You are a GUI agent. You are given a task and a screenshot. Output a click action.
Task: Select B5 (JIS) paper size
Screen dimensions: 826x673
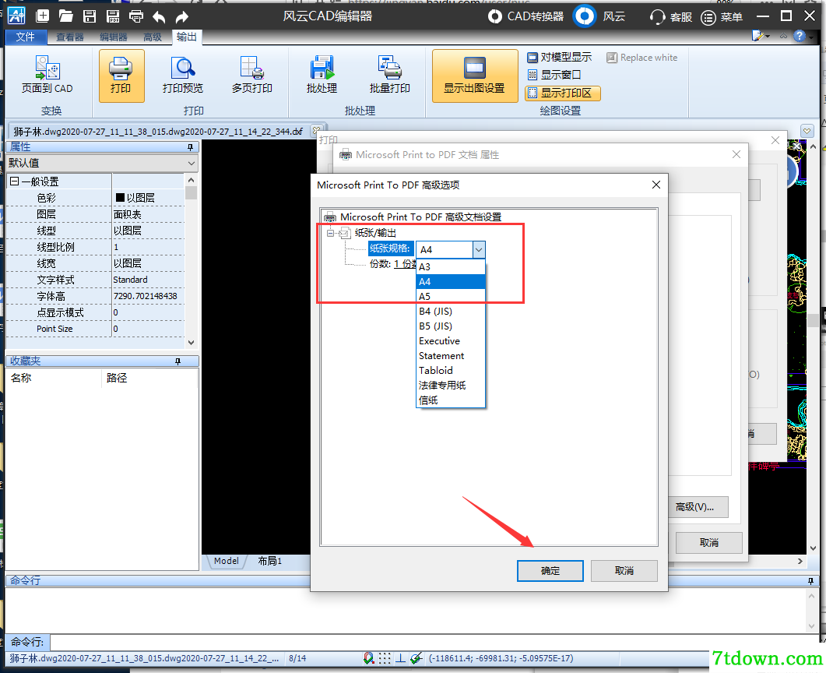451,326
